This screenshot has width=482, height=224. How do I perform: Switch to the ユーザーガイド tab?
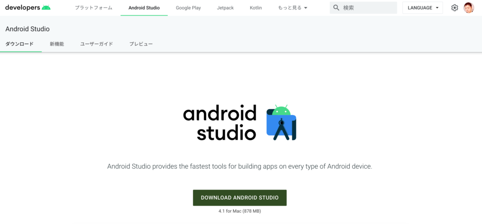[x=96, y=44]
